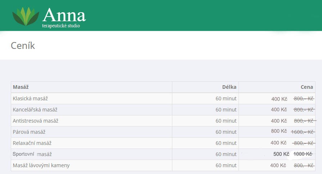Click the Klasická masáž row name

click(x=30, y=99)
